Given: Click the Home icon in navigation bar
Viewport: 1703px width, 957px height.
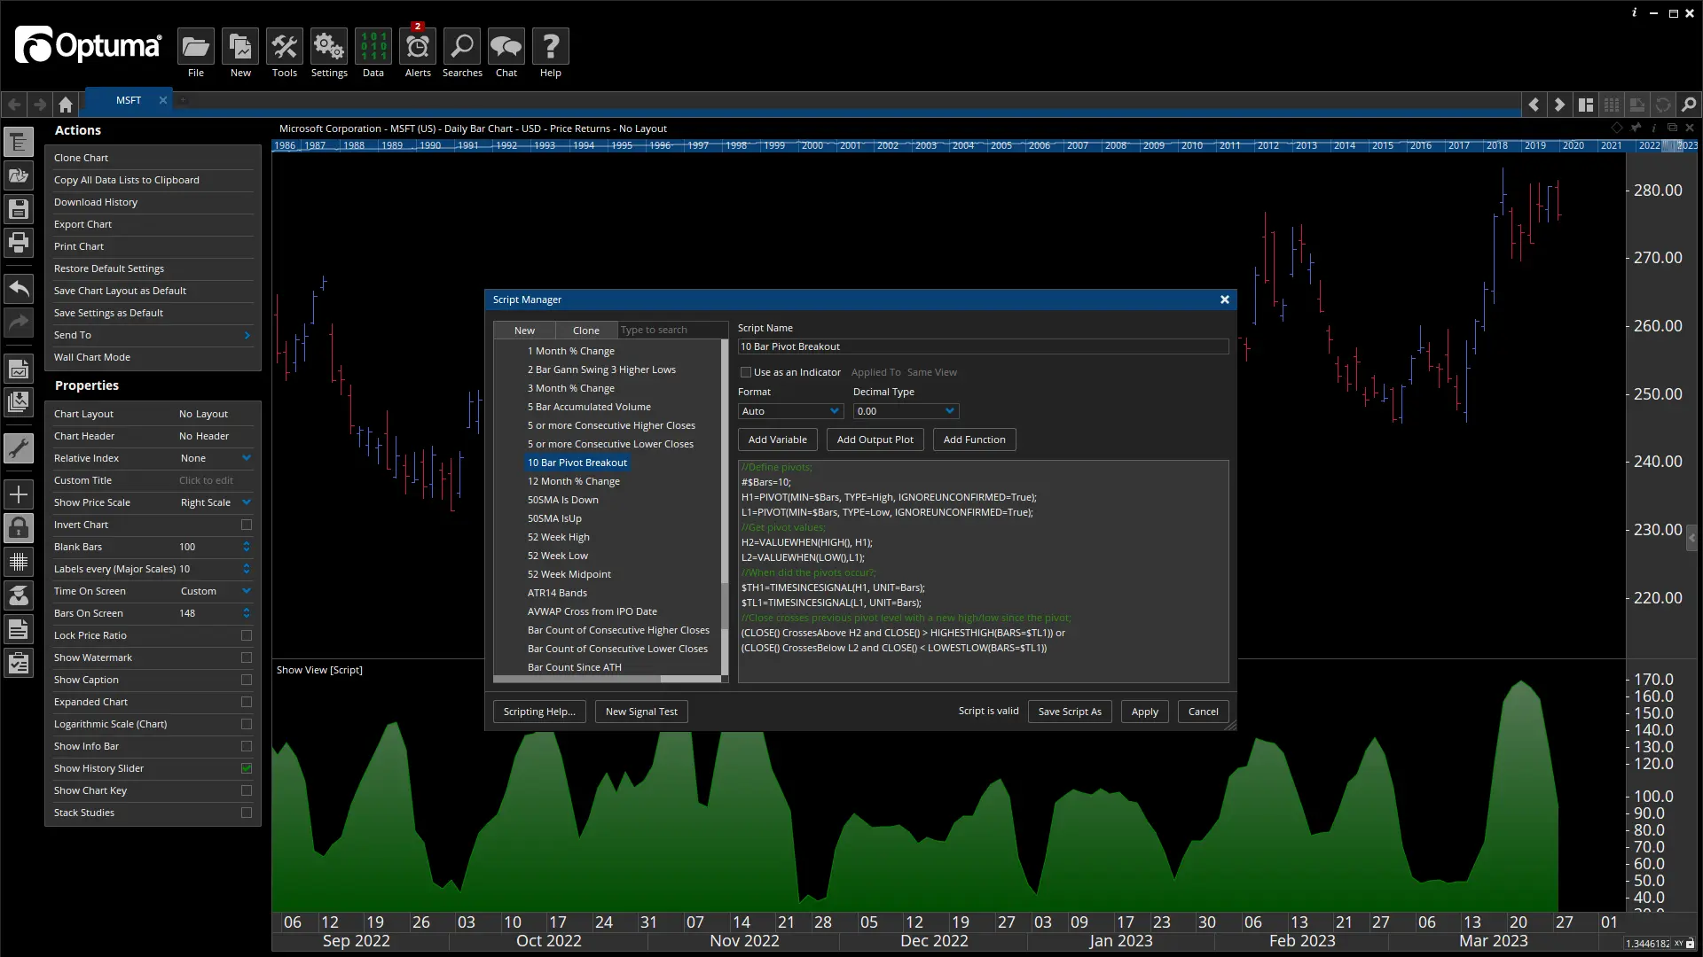Looking at the screenshot, I should tap(66, 105).
